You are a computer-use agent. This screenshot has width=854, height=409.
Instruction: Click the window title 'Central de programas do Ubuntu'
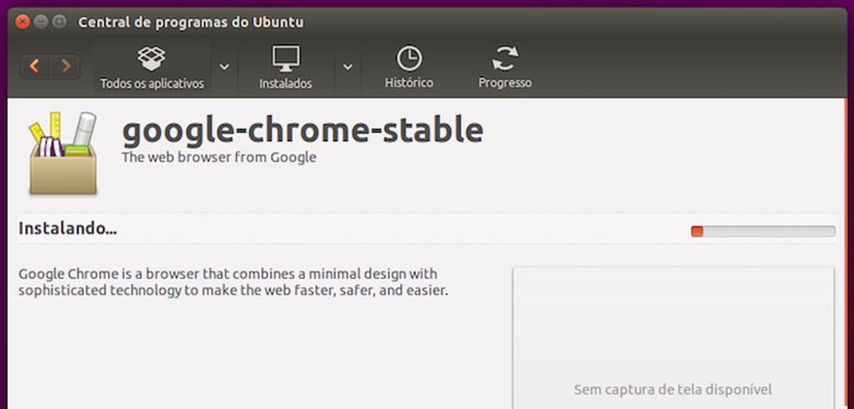[191, 23]
